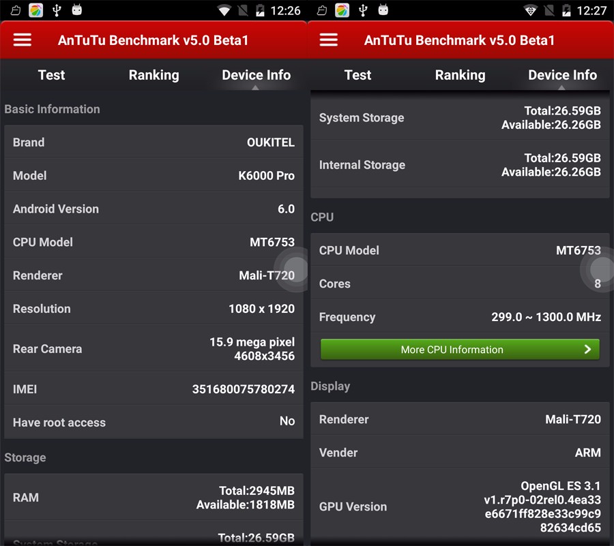Select the Ranking tab on right screen
Image resolution: width=614 pixels, height=546 pixels.
coord(460,75)
